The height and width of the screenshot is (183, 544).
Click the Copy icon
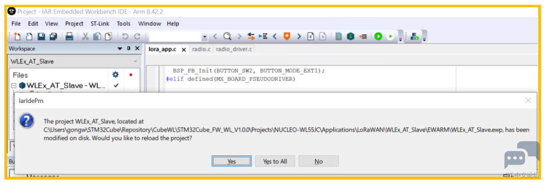98,36
